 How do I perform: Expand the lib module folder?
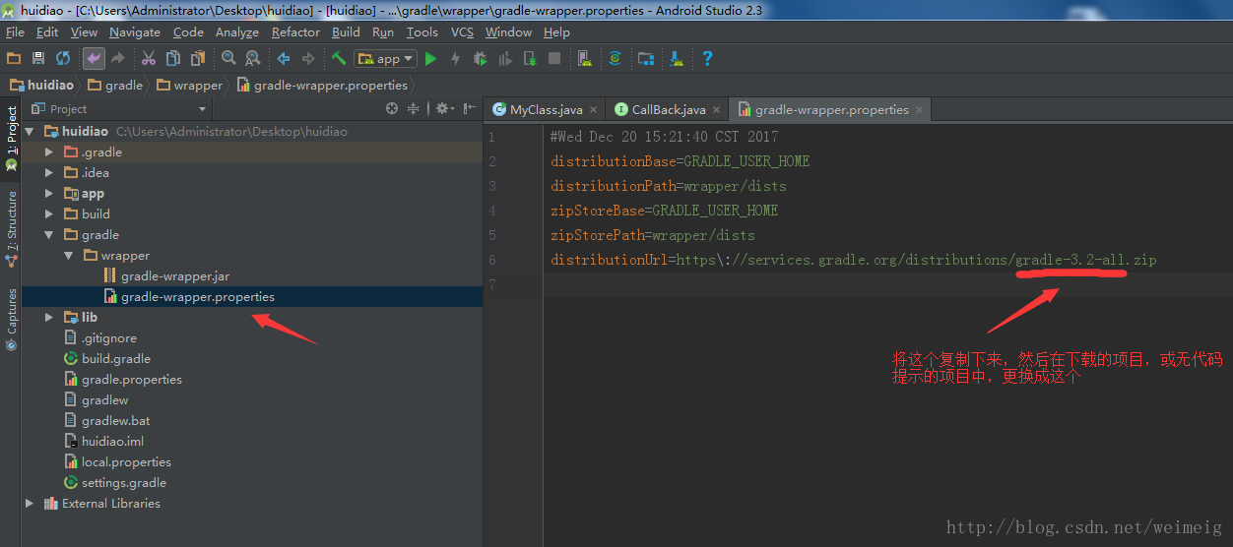pos(49,317)
